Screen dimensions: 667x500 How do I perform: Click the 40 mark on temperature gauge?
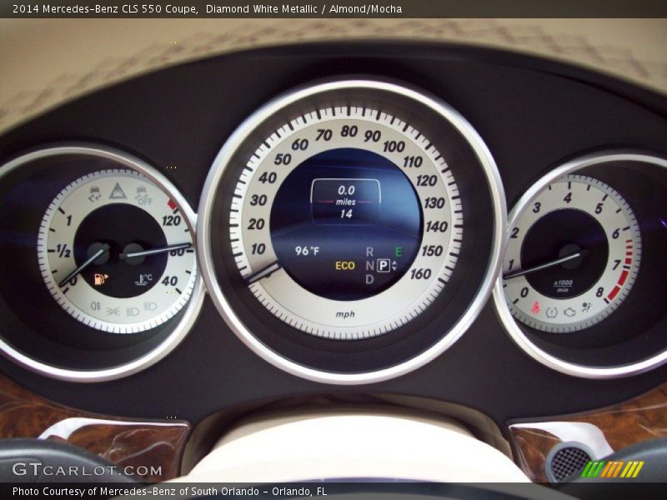click(x=169, y=281)
